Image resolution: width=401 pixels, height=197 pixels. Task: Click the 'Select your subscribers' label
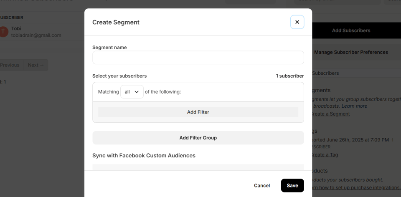pos(119,76)
